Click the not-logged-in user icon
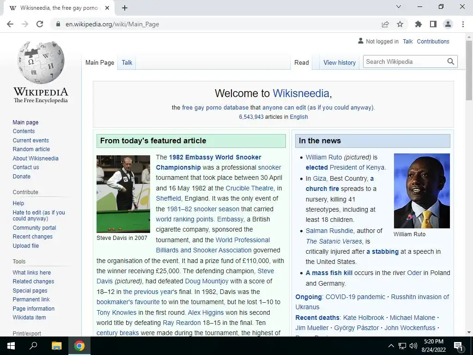This screenshot has width=473, height=355. (360, 41)
